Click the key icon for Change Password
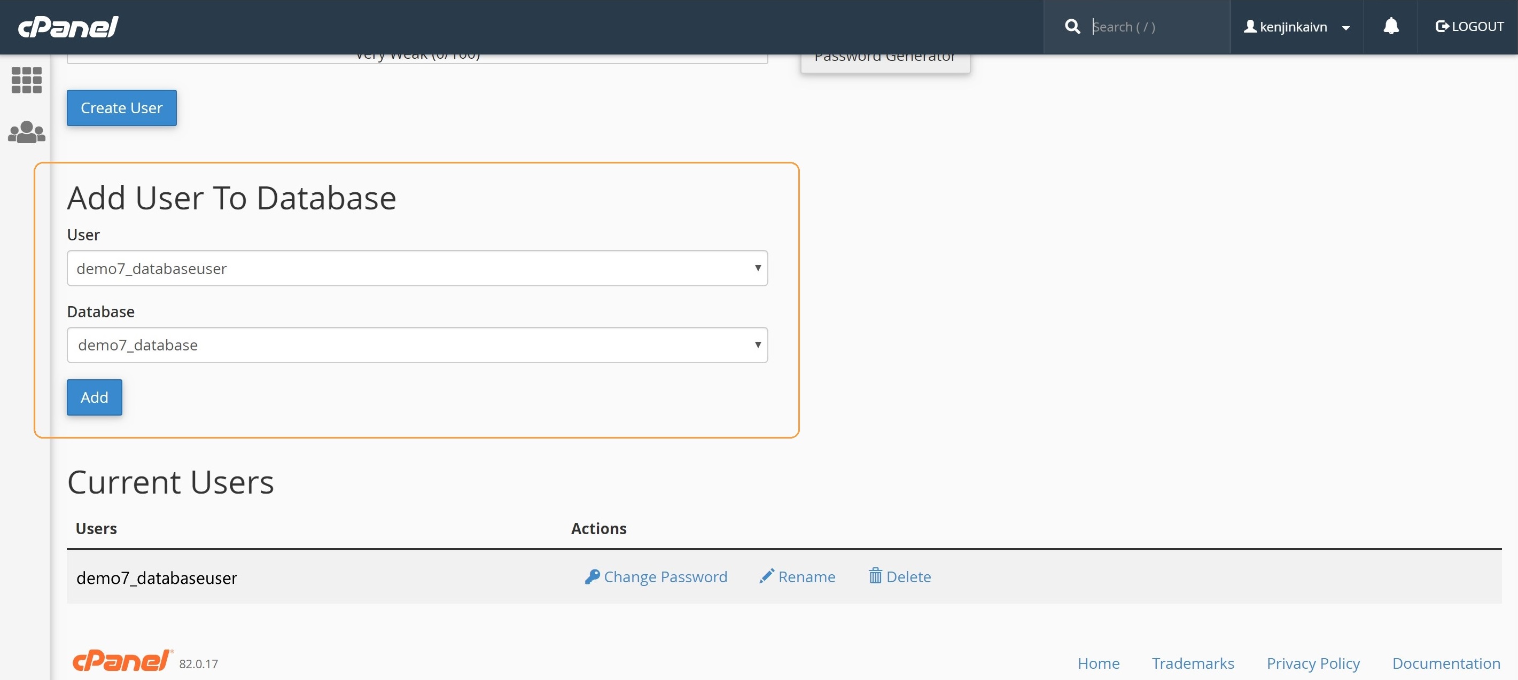Image resolution: width=1518 pixels, height=680 pixels. 592,576
